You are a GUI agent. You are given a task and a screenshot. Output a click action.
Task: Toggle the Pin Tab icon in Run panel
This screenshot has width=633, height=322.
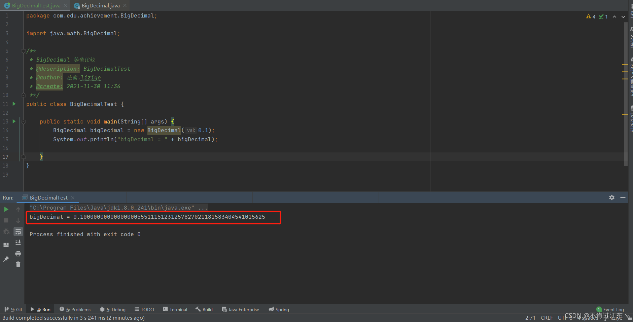(6, 259)
